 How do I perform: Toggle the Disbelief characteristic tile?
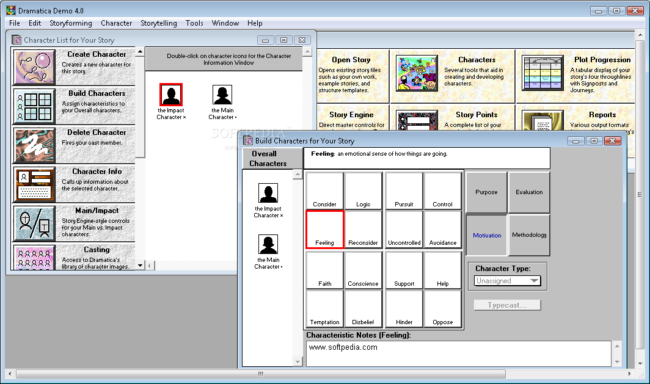pos(363,309)
